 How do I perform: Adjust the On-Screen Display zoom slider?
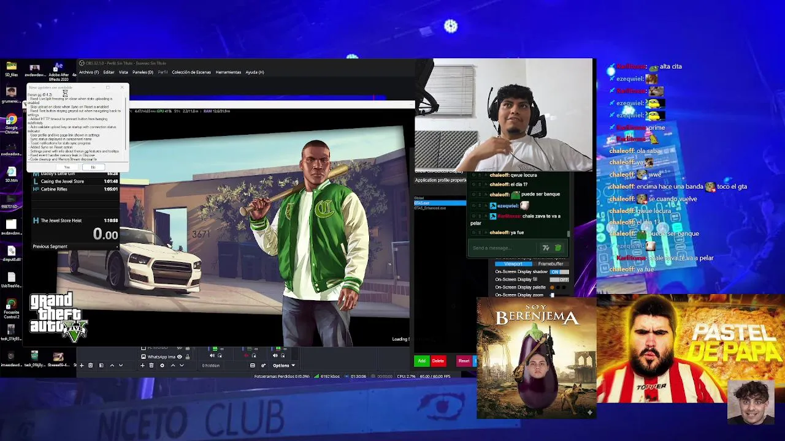pyautogui.click(x=553, y=295)
